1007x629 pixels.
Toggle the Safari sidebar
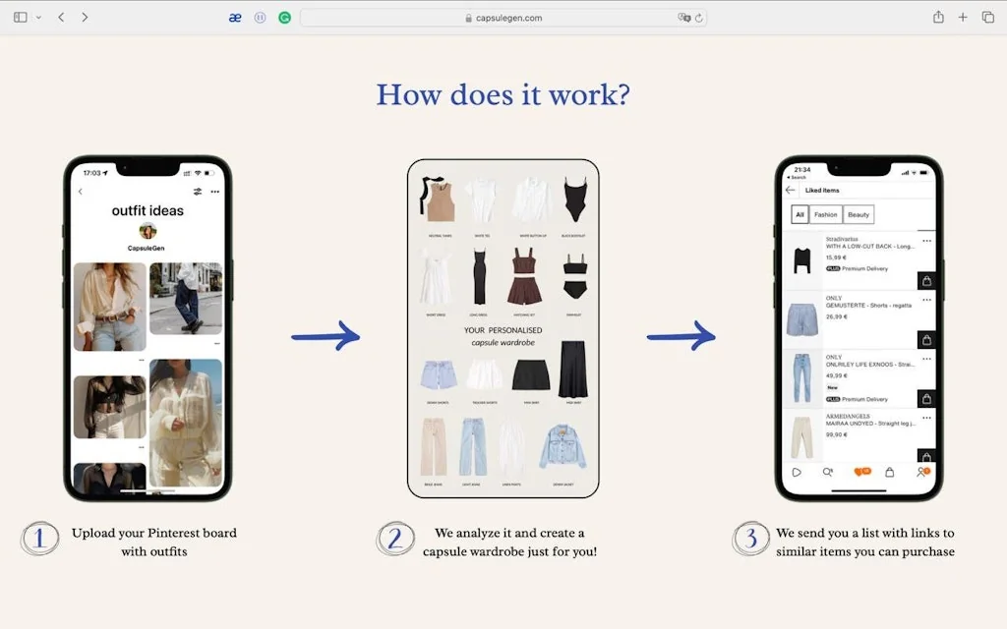pyautogui.click(x=22, y=17)
